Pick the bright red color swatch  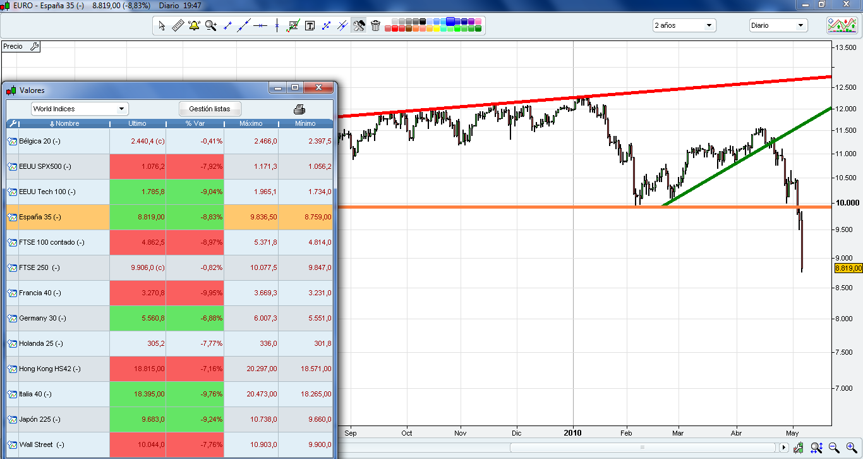[x=395, y=28]
